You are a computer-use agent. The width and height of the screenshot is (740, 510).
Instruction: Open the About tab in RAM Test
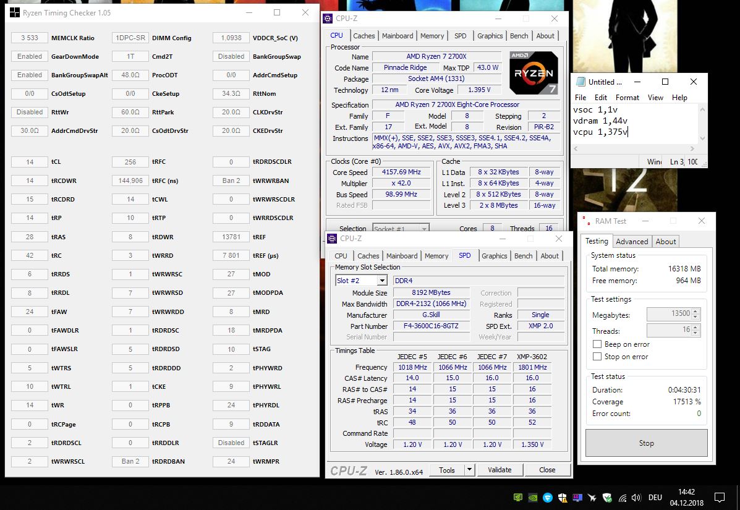coord(665,242)
